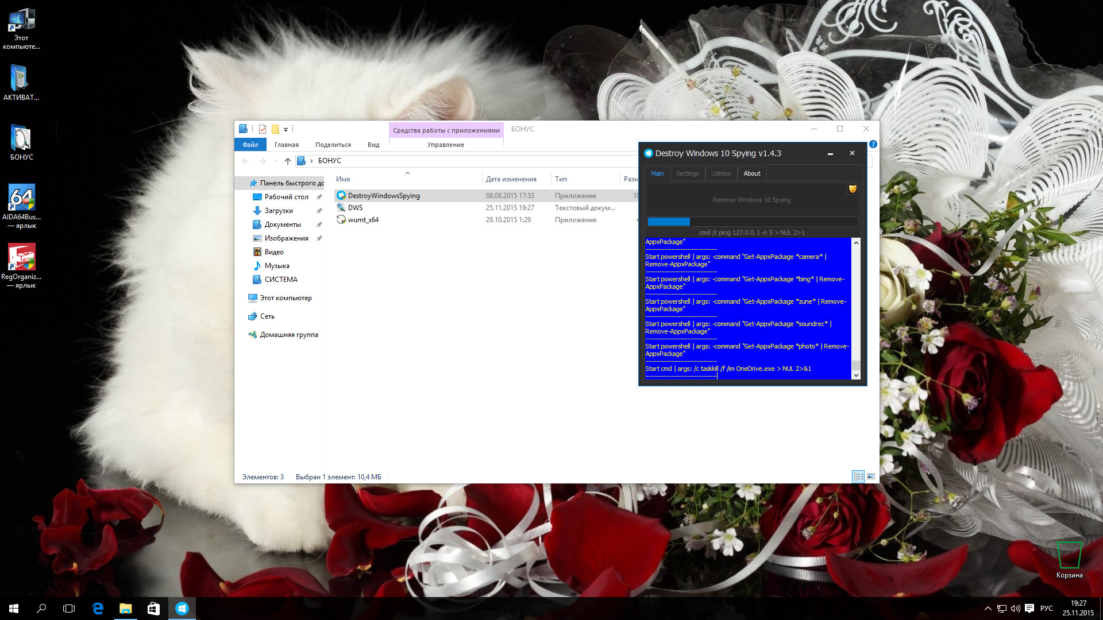This screenshot has height=620, width=1103.
Task: Select the БОНУС desktop folder icon
Action: click(x=21, y=142)
